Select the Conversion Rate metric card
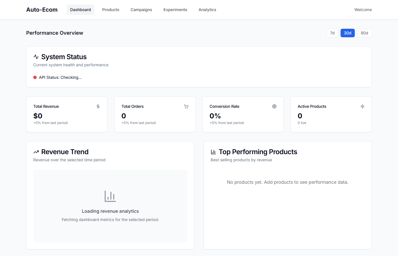 [243, 114]
